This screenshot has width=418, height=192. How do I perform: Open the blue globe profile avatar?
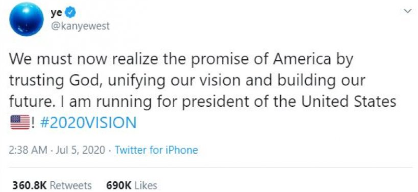(26, 19)
